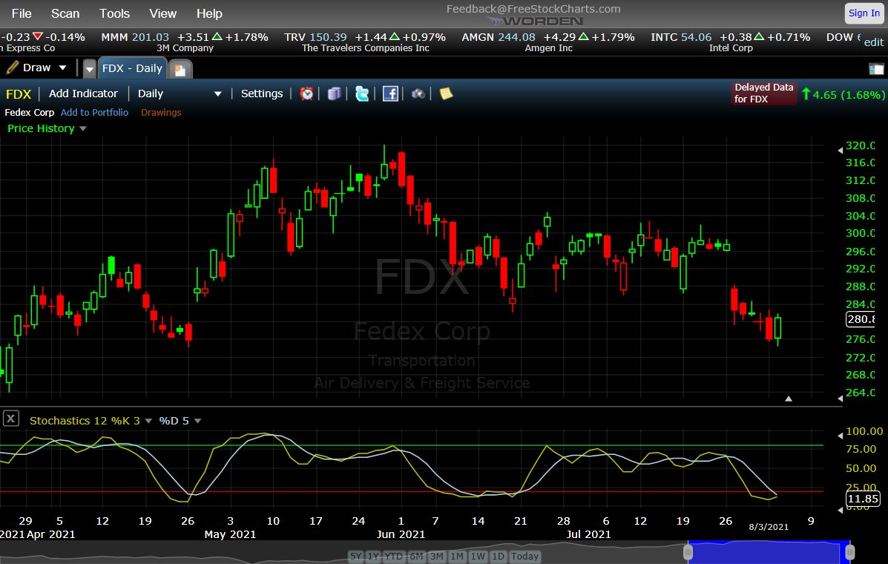
Task: Toggle the side panel icon at top right
Action: tap(875, 69)
